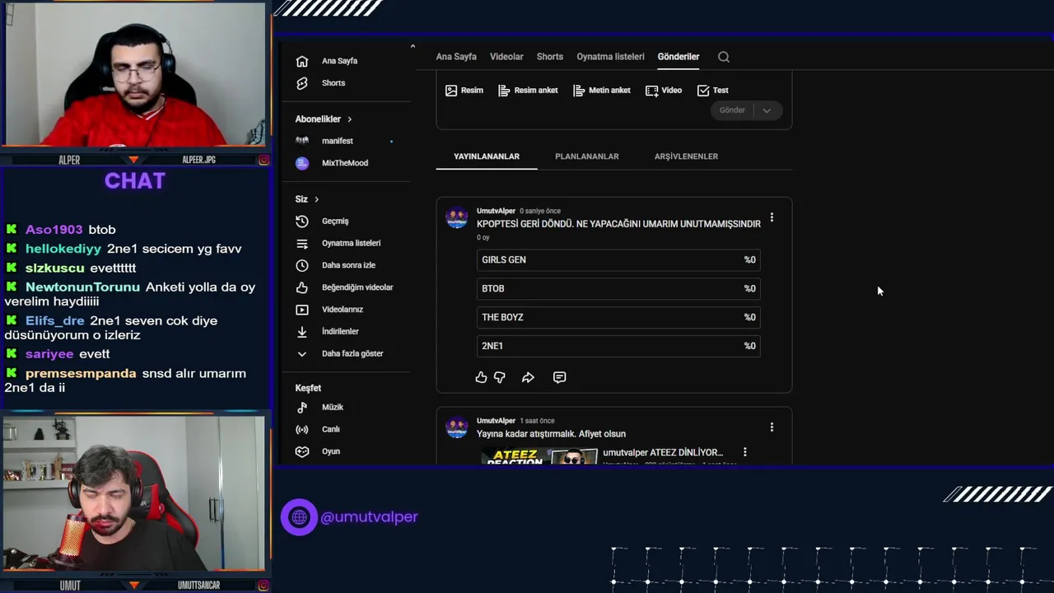
Task: Open Ana Sayfa home icon in sidebar
Action: click(x=302, y=61)
